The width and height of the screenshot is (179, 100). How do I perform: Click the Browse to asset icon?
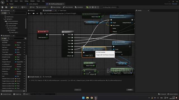6,7
